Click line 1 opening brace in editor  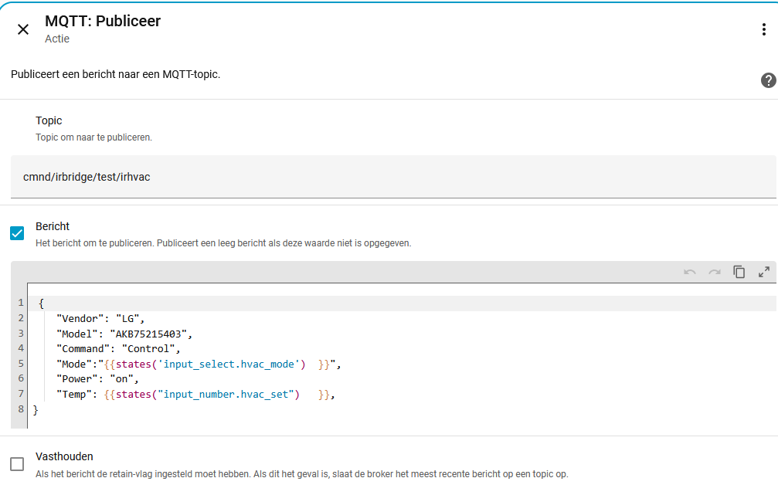[x=41, y=303]
